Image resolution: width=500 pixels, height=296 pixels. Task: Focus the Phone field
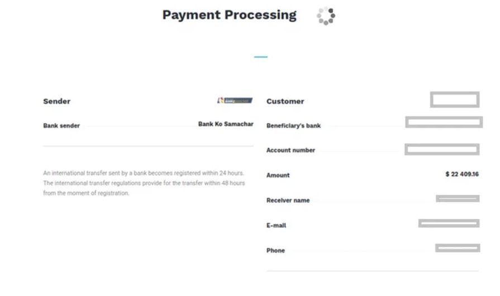coord(458,248)
